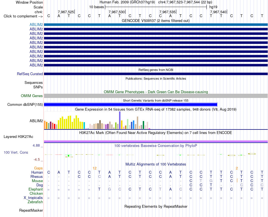Click the orange insertion mark in Mouse row
The height and width of the screenshot is (217, 268).
237,181
